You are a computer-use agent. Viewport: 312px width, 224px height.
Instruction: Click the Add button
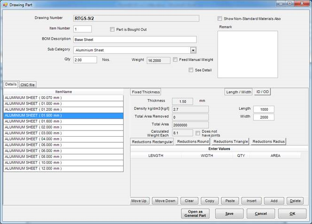click(x=274, y=201)
